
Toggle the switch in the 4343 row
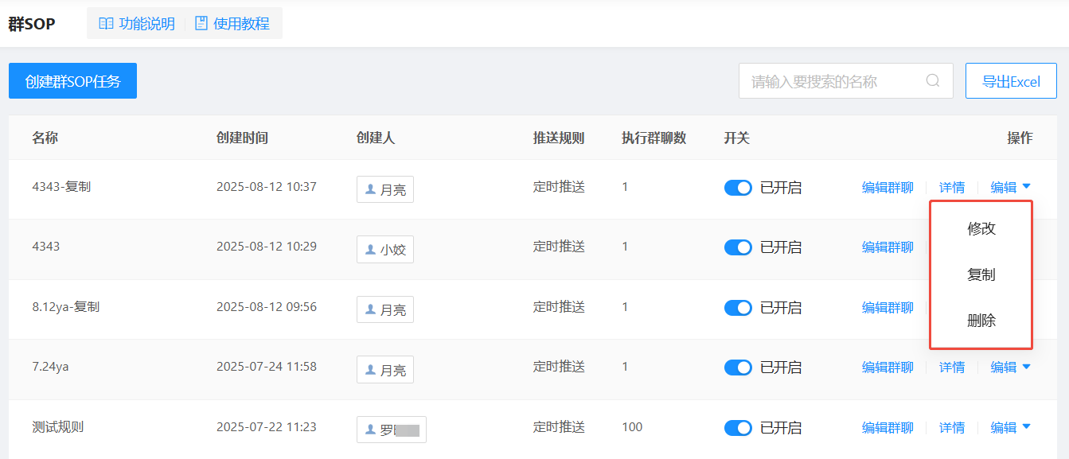tap(738, 247)
